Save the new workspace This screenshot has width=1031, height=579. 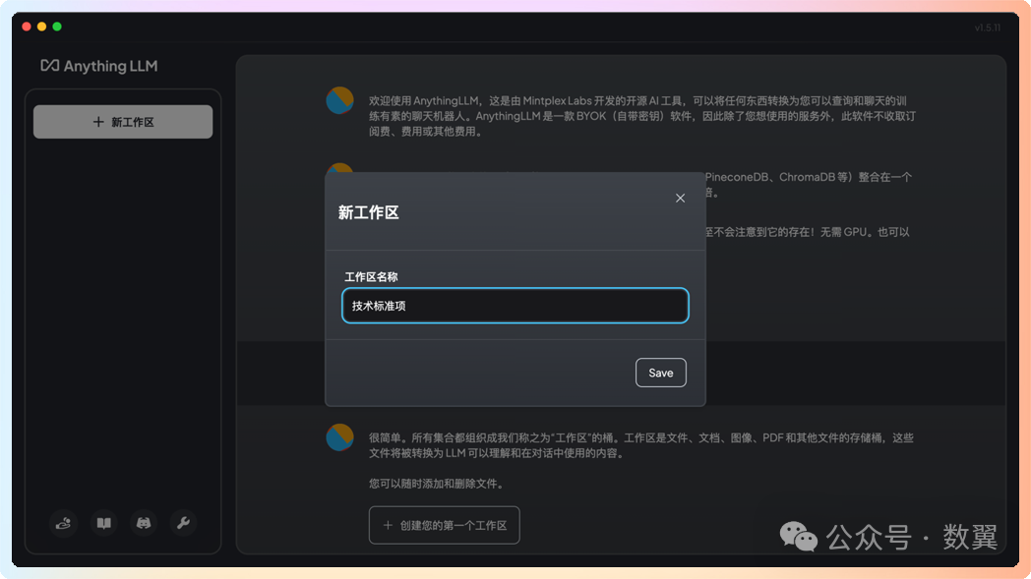click(661, 373)
